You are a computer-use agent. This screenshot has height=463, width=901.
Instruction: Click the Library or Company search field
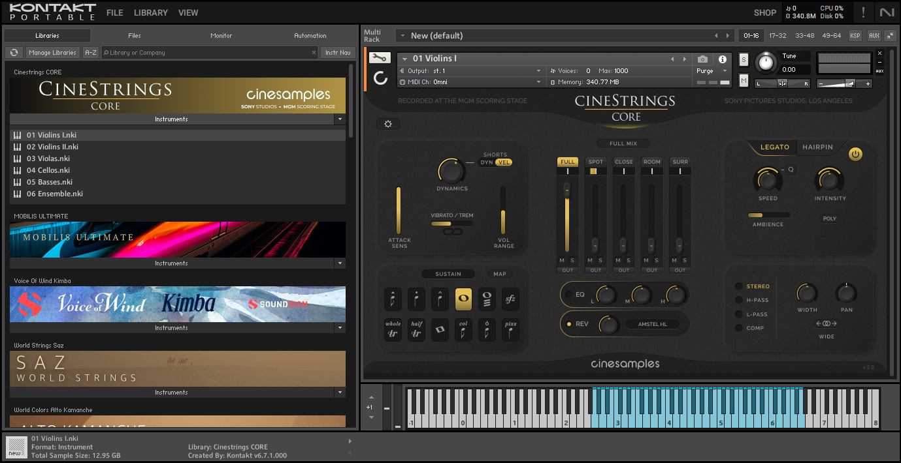209,53
